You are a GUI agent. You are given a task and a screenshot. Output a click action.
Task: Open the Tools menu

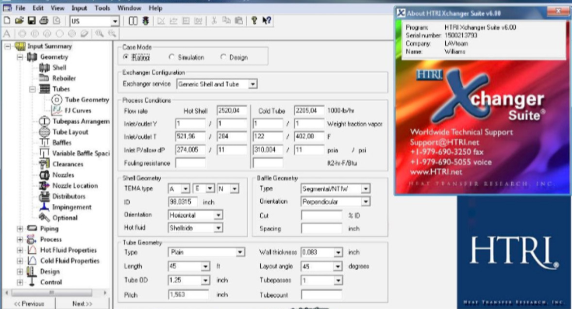(102, 8)
